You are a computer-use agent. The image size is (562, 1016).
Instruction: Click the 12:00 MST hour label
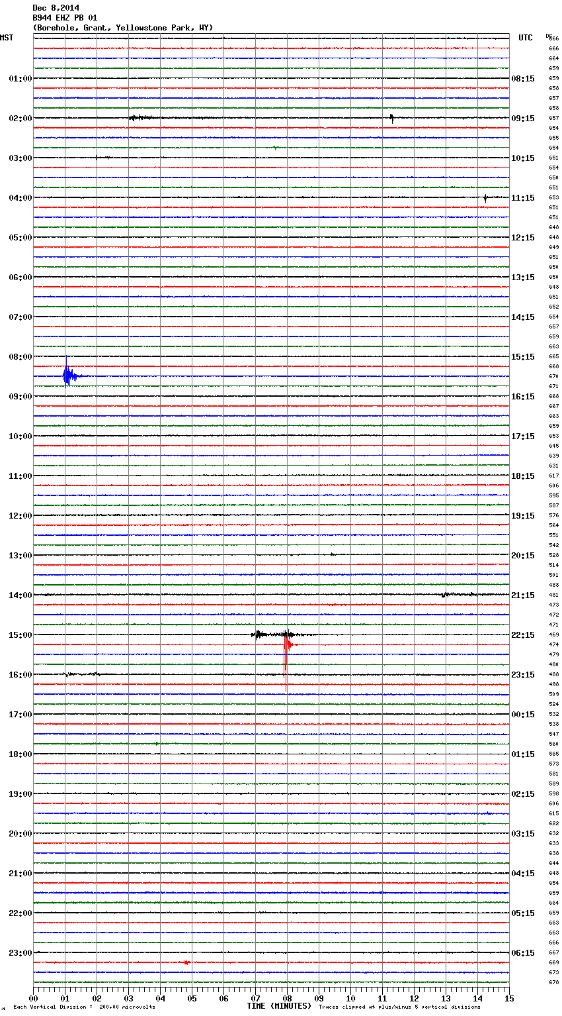[x=20, y=516]
